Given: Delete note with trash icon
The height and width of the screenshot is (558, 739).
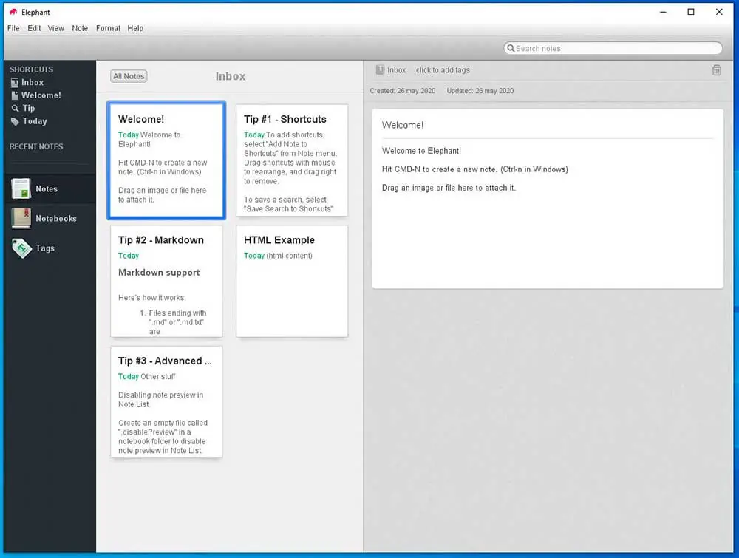Looking at the screenshot, I should tap(716, 70).
